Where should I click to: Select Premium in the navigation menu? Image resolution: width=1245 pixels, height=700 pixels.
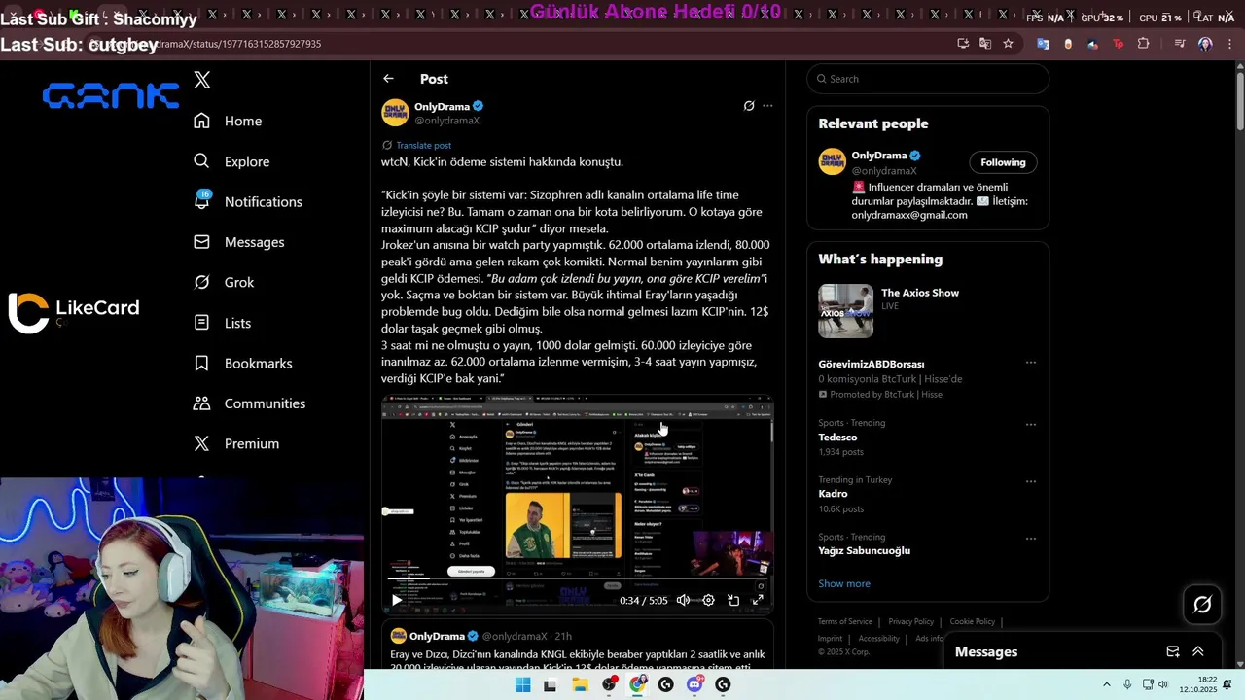[252, 443]
